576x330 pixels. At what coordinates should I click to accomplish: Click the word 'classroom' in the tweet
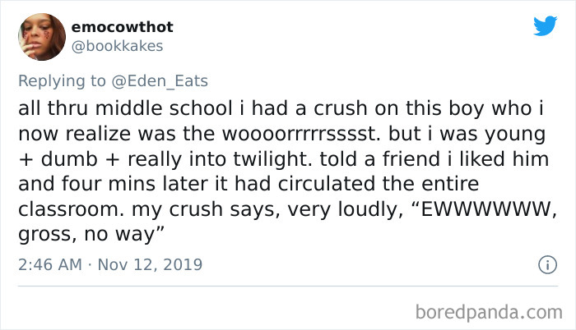point(68,209)
